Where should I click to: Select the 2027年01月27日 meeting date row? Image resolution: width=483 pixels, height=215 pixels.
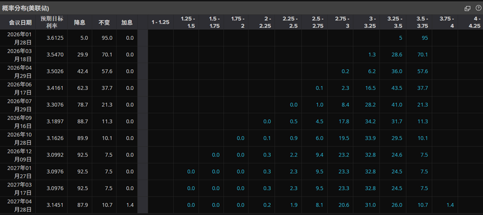[19, 172]
